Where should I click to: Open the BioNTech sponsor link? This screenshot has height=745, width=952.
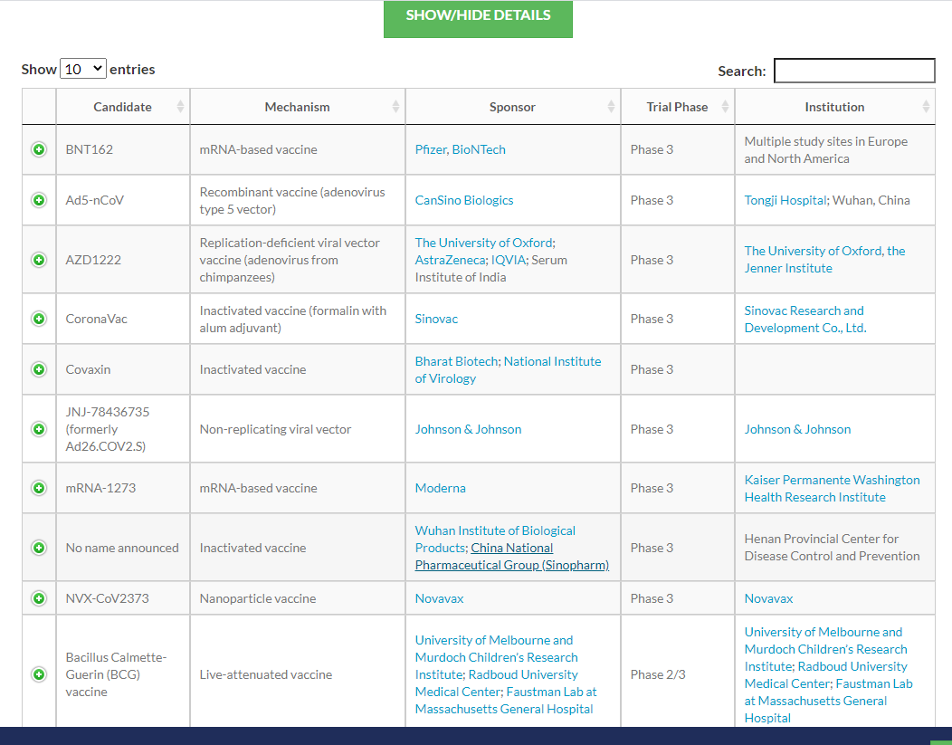(479, 149)
